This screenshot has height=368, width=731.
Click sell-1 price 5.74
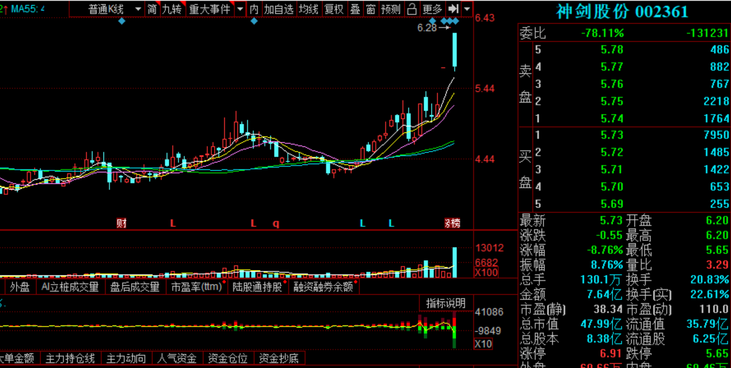coord(612,118)
